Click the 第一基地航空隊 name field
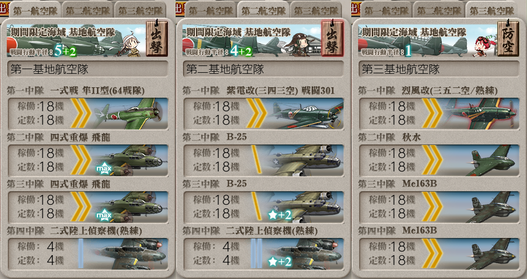The height and width of the screenshot is (279, 527). (x=88, y=69)
